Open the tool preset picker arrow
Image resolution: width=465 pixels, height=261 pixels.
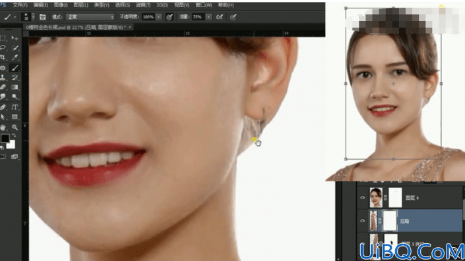pos(15,17)
